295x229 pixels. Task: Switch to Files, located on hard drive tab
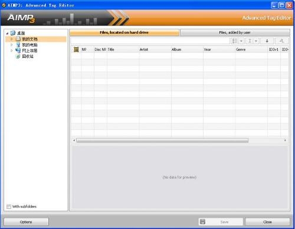(x=124, y=32)
